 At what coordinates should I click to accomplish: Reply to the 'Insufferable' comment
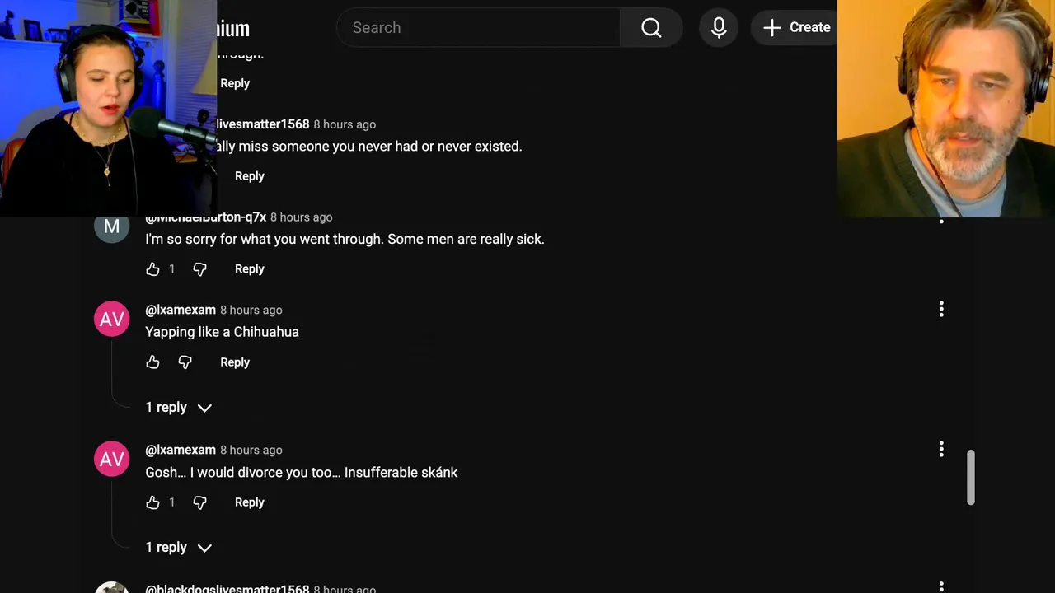(x=249, y=502)
